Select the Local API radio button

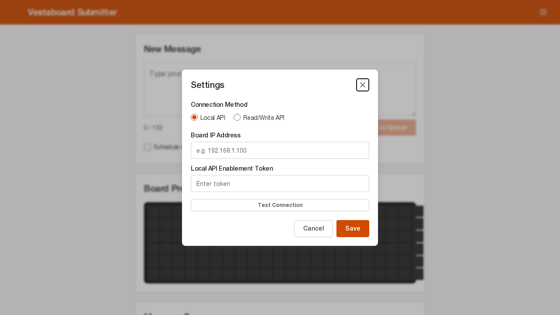coord(194,117)
